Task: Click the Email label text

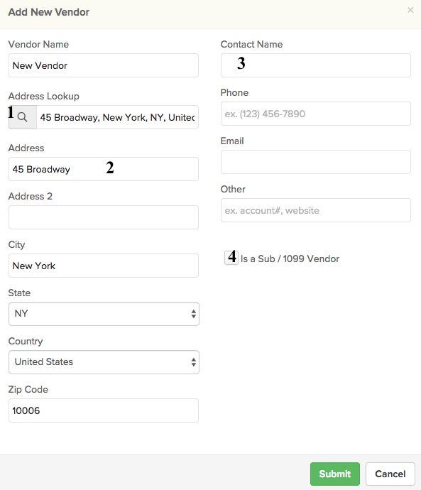Action: tap(232, 141)
